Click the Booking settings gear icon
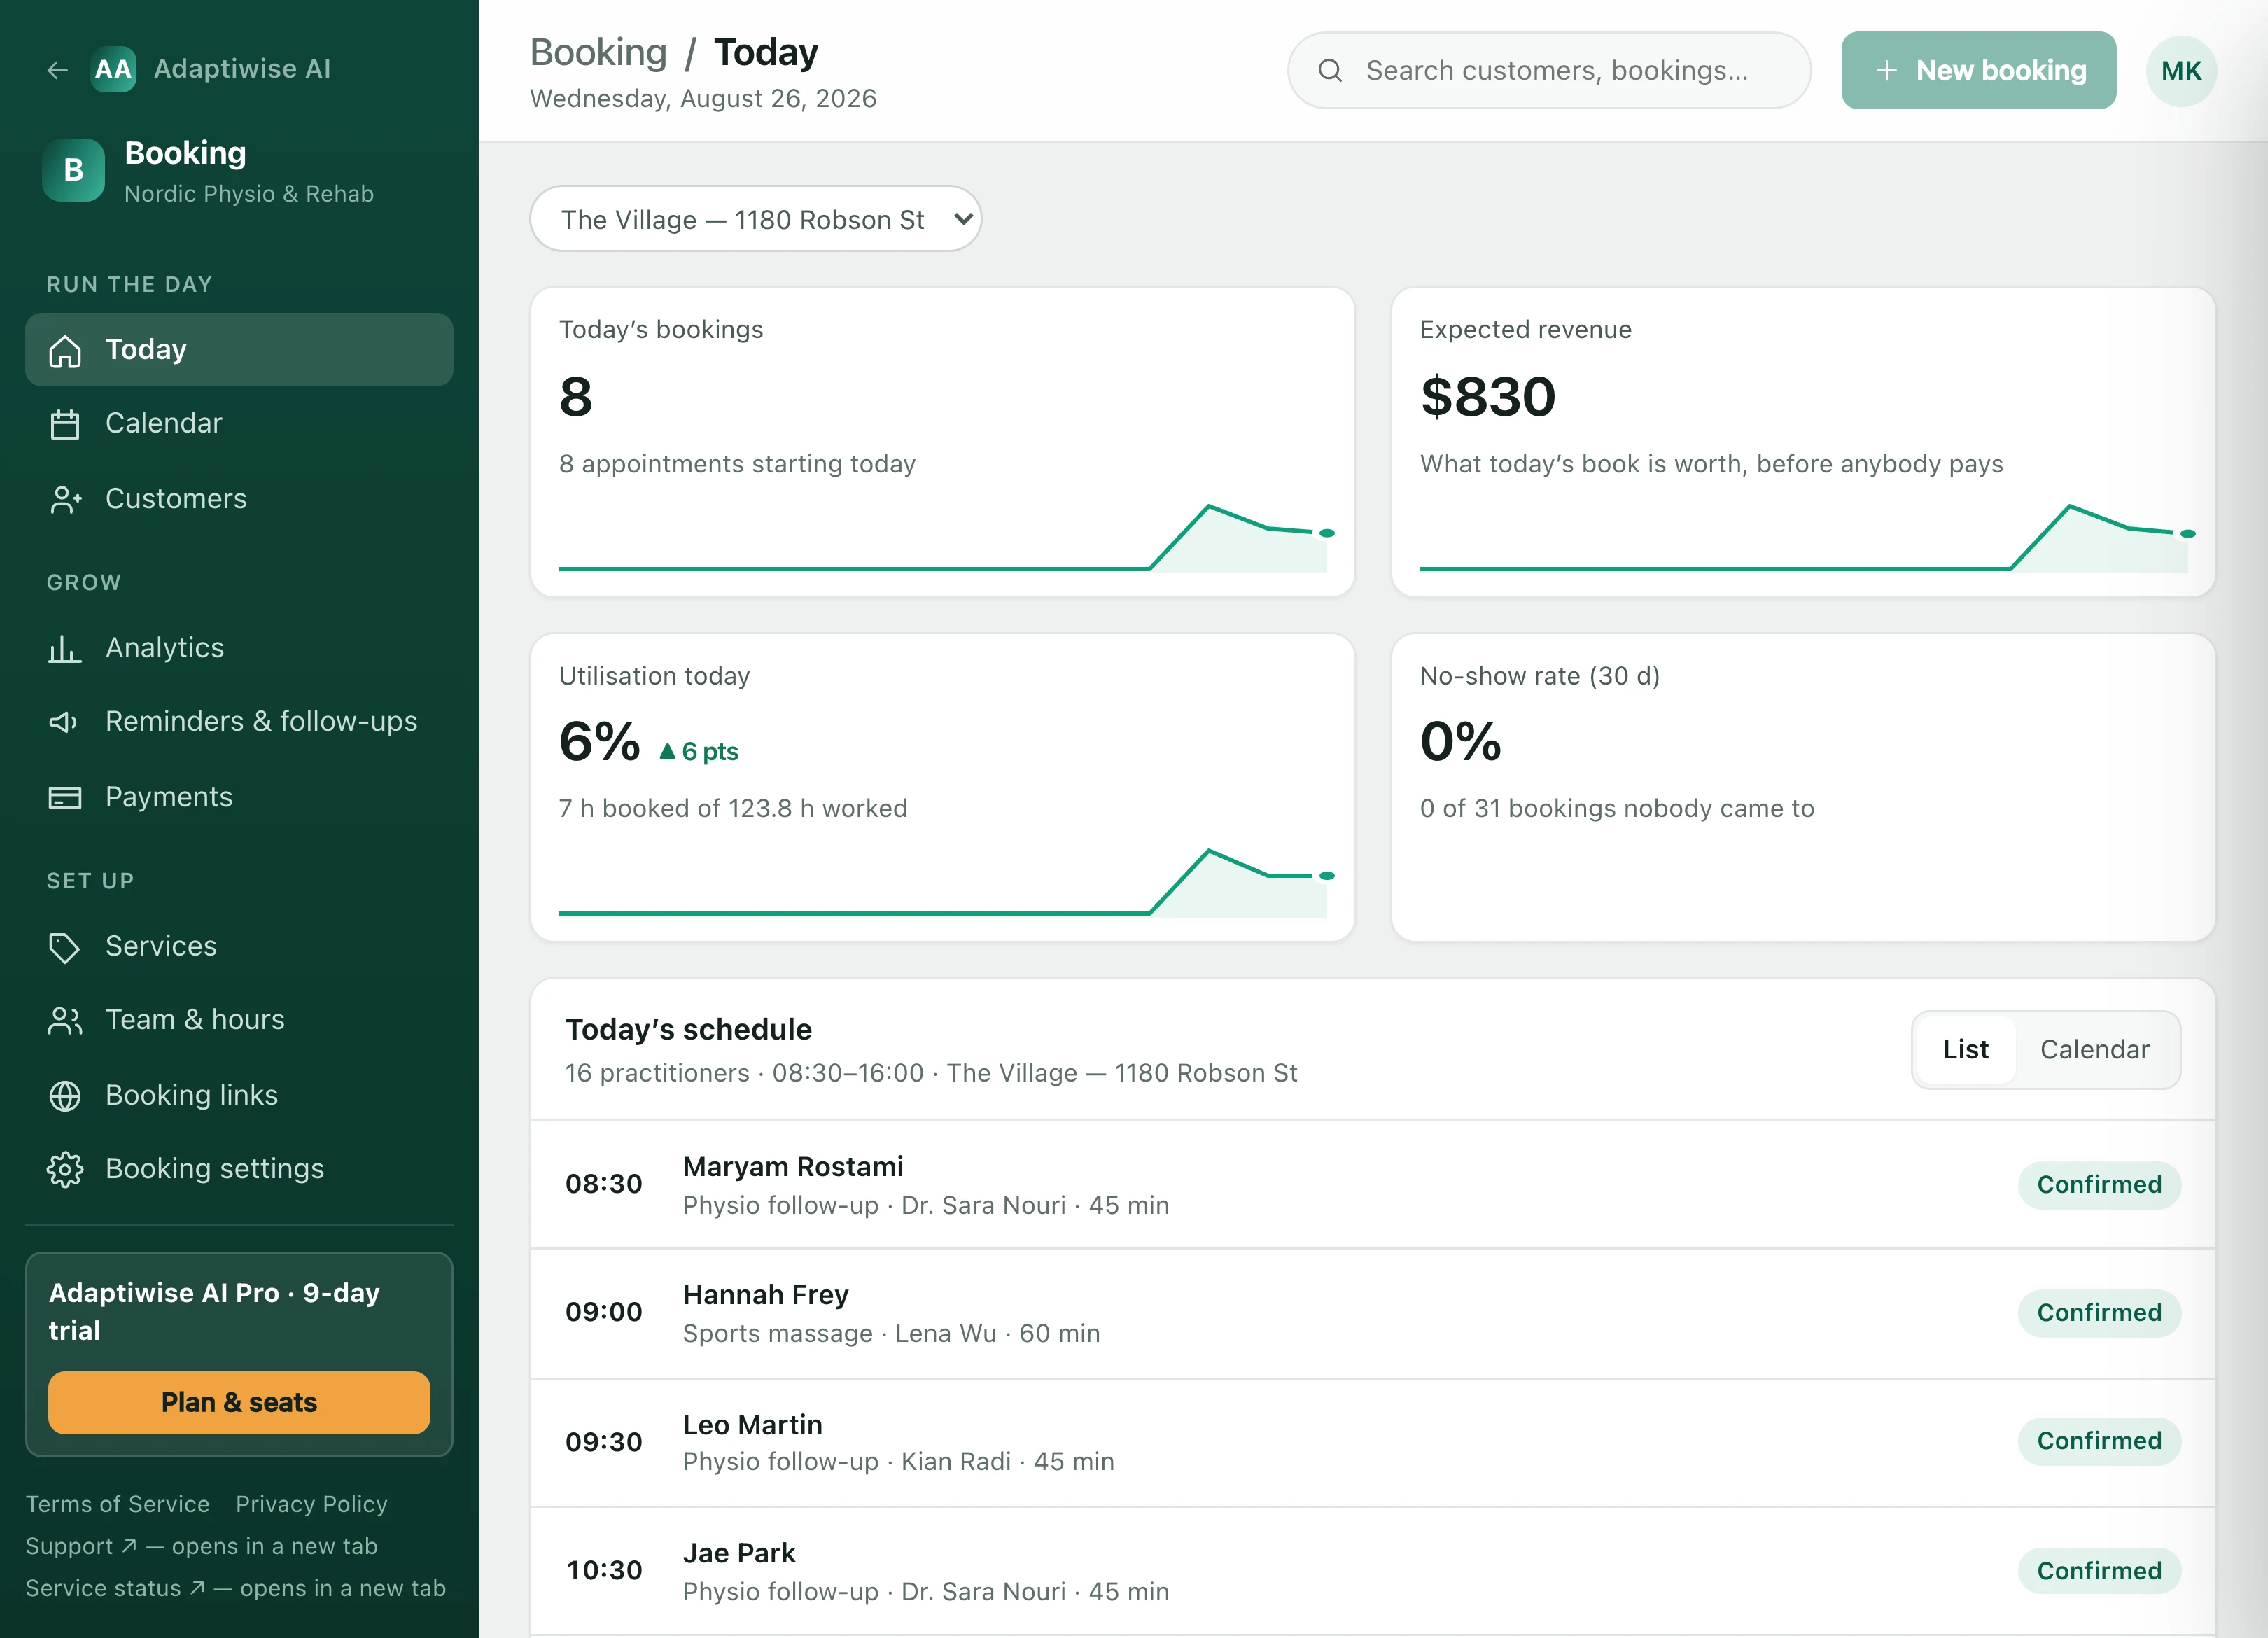Viewport: 2268px width, 1638px height. click(65, 1169)
